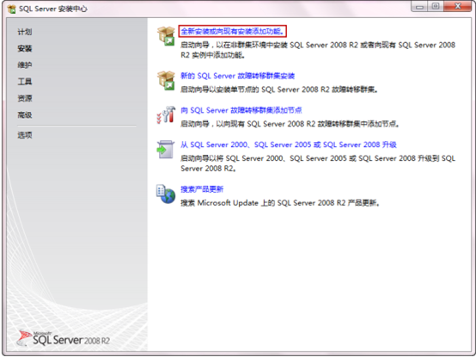Click the SQL Server setup title bar icon
The width and height of the screenshot is (476, 357).
11,9
